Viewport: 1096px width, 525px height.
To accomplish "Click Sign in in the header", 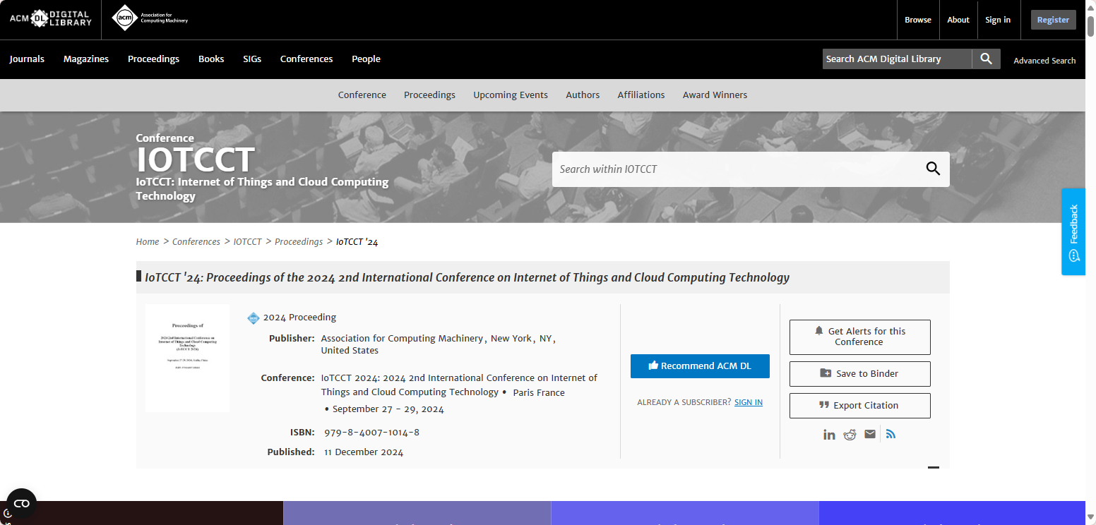I will (998, 20).
